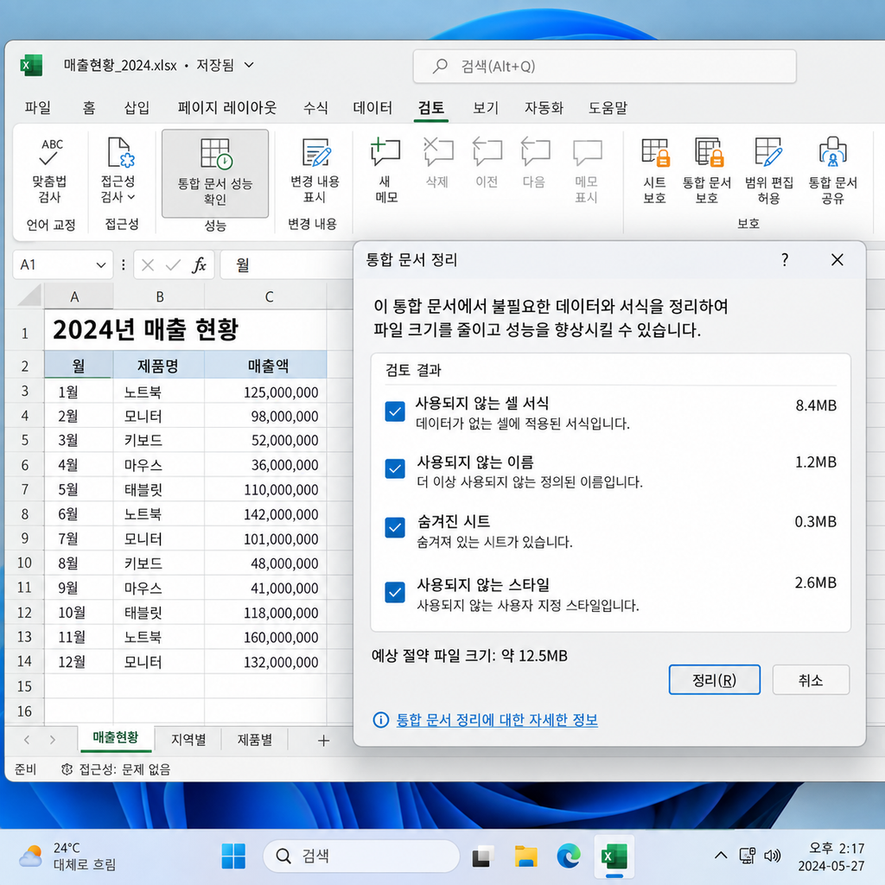The width and height of the screenshot is (885, 885).
Task: Close the 통합 문서 정리 dialog
Action: tap(837, 259)
